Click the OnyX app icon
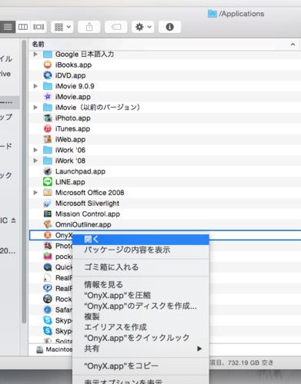 [48, 235]
